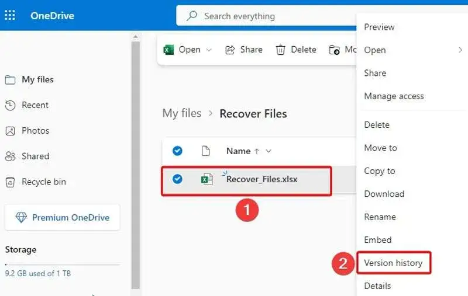Image resolution: width=468 pixels, height=296 pixels.
Task: Select Version history from context menu
Action: coord(393,263)
